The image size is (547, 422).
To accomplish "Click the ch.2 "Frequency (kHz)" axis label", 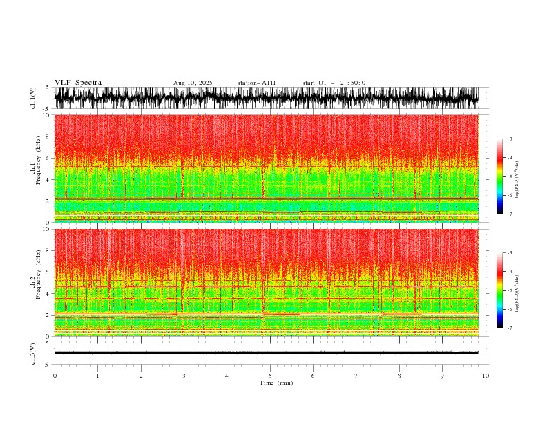I will point(38,274).
